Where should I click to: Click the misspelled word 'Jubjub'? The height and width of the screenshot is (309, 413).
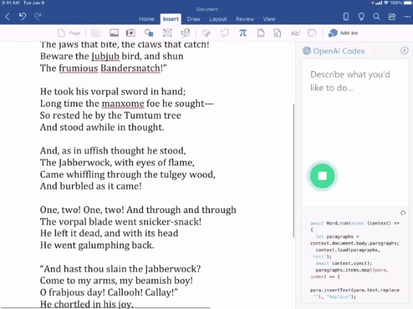tap(105, 56)
